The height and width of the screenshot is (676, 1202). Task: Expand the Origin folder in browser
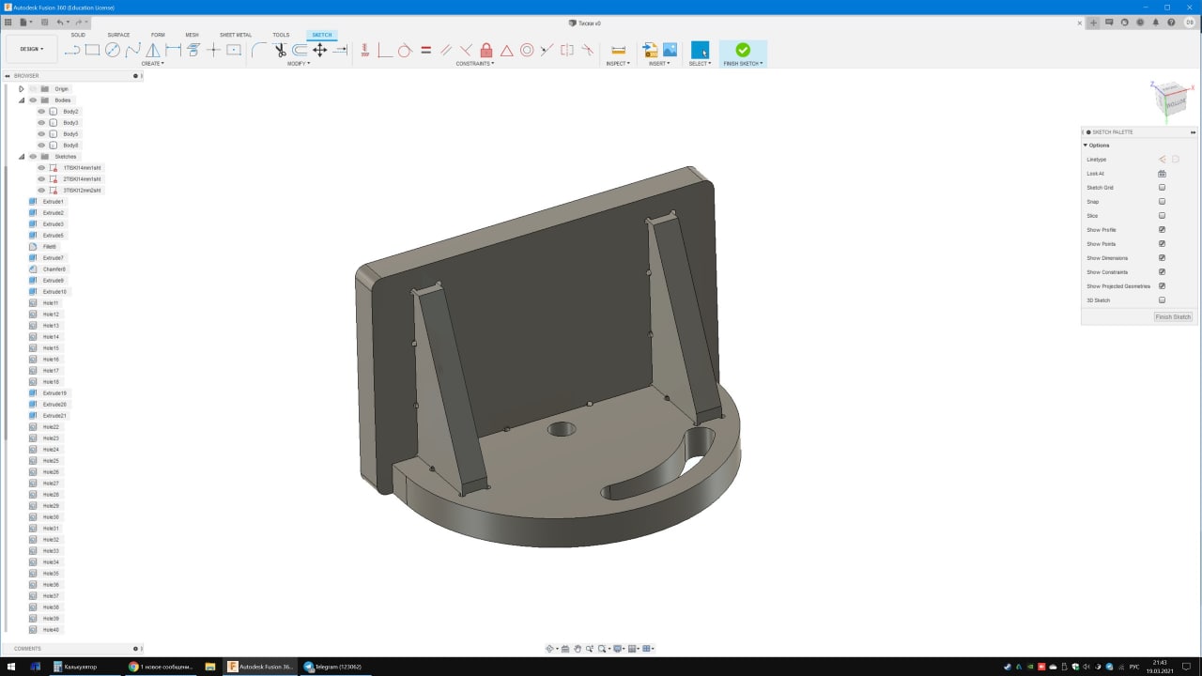click(x=21, y=89)
